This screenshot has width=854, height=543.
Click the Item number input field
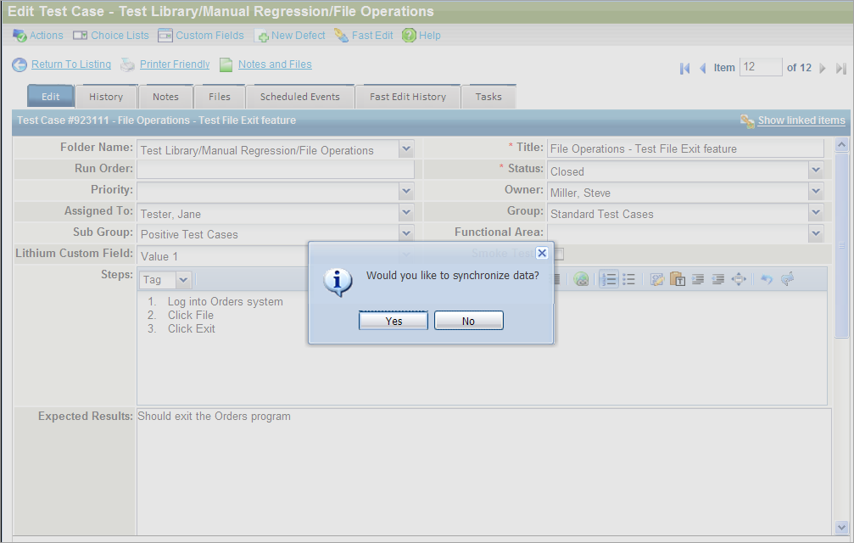coord(760,68)
